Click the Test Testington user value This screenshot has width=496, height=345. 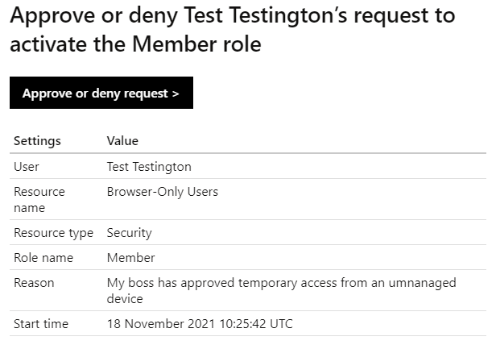click(149, 167)
